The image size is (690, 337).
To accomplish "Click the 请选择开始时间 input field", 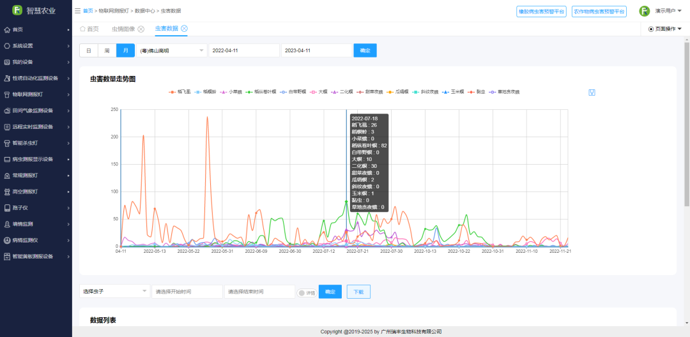I will 187,292.
